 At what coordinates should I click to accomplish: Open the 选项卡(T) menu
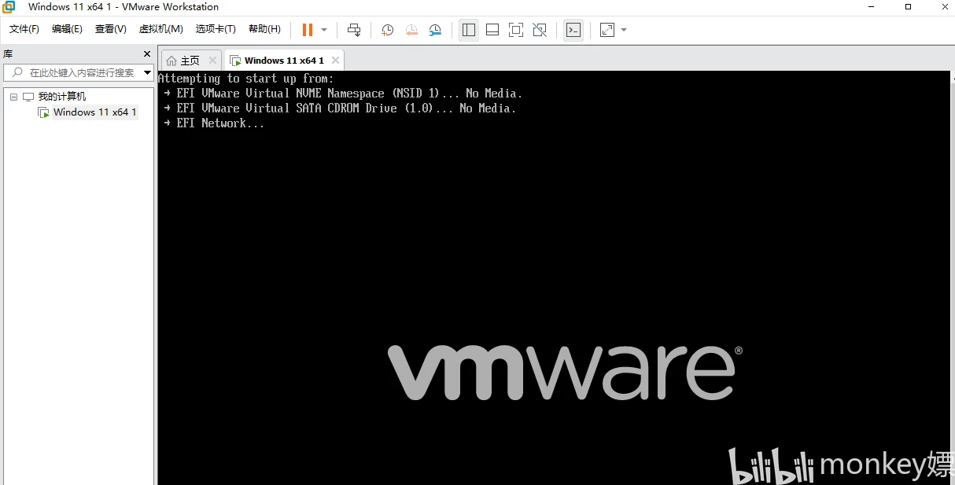click(x=216, y=29)
